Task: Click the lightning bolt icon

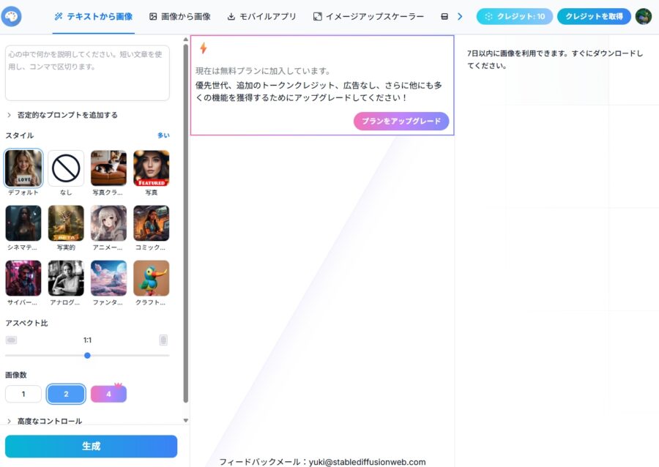Action: 204,48
